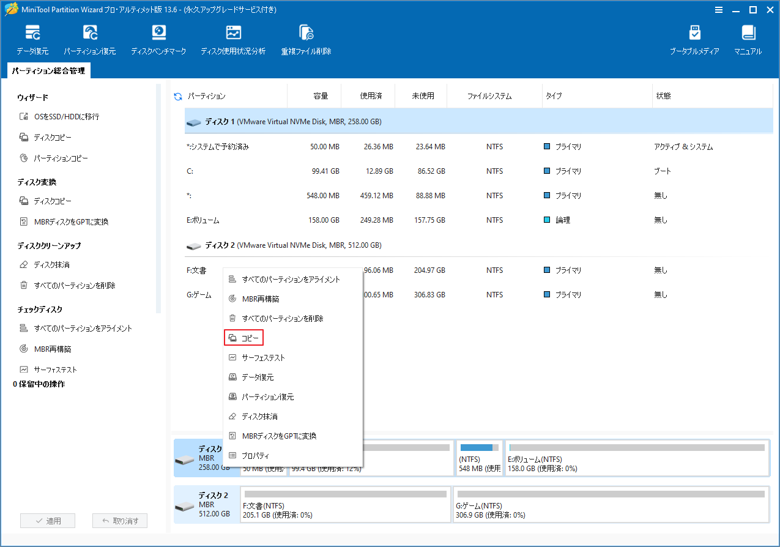The height and width of the screenshot is (547, 780).
Task: Open ディスク使用状況分析 from the toolbar
Action: coord(233,38)
